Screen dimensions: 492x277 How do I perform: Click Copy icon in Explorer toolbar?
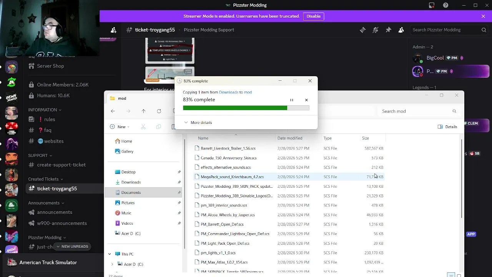click(158, 127)
